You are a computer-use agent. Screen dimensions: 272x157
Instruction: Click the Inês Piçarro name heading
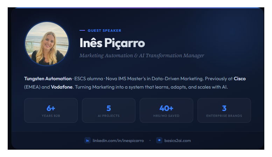click(112, 43)
